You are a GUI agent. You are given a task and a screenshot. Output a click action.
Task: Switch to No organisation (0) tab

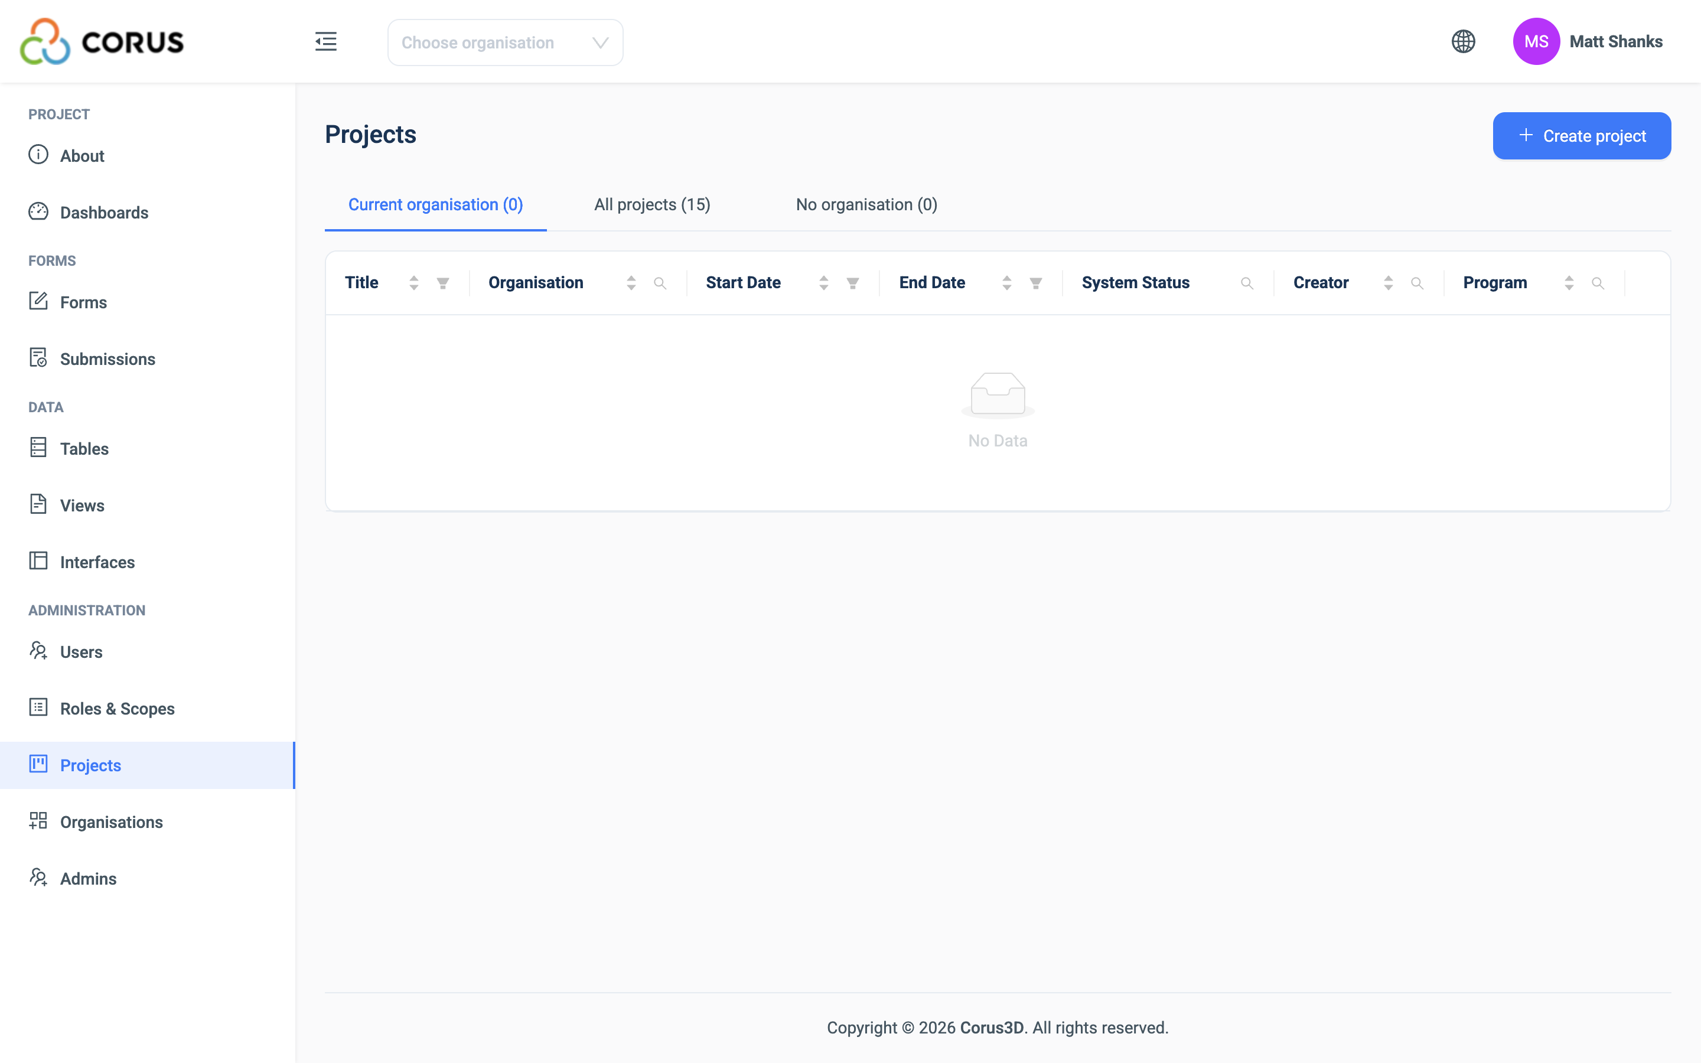(866, 204)
